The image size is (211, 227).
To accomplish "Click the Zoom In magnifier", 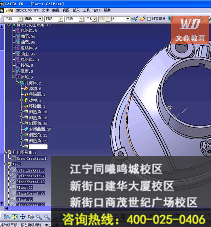I will click(39, 217).
